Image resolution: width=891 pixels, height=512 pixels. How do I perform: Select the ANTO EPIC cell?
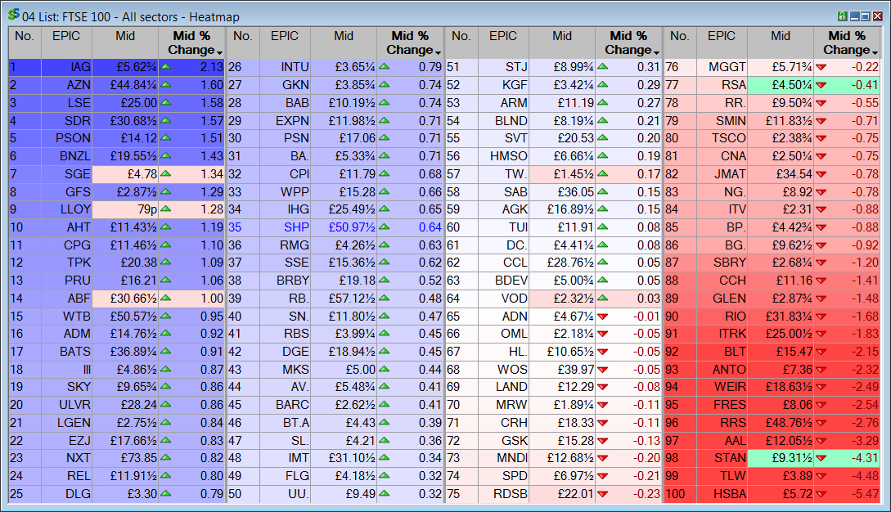722,370
